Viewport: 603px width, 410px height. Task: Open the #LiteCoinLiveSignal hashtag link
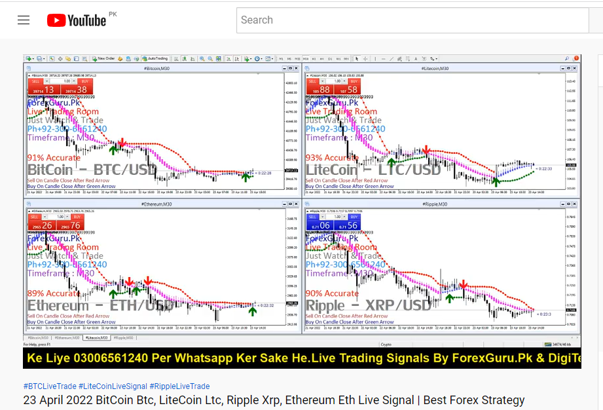pyautogui.click(x=113, y=386)
